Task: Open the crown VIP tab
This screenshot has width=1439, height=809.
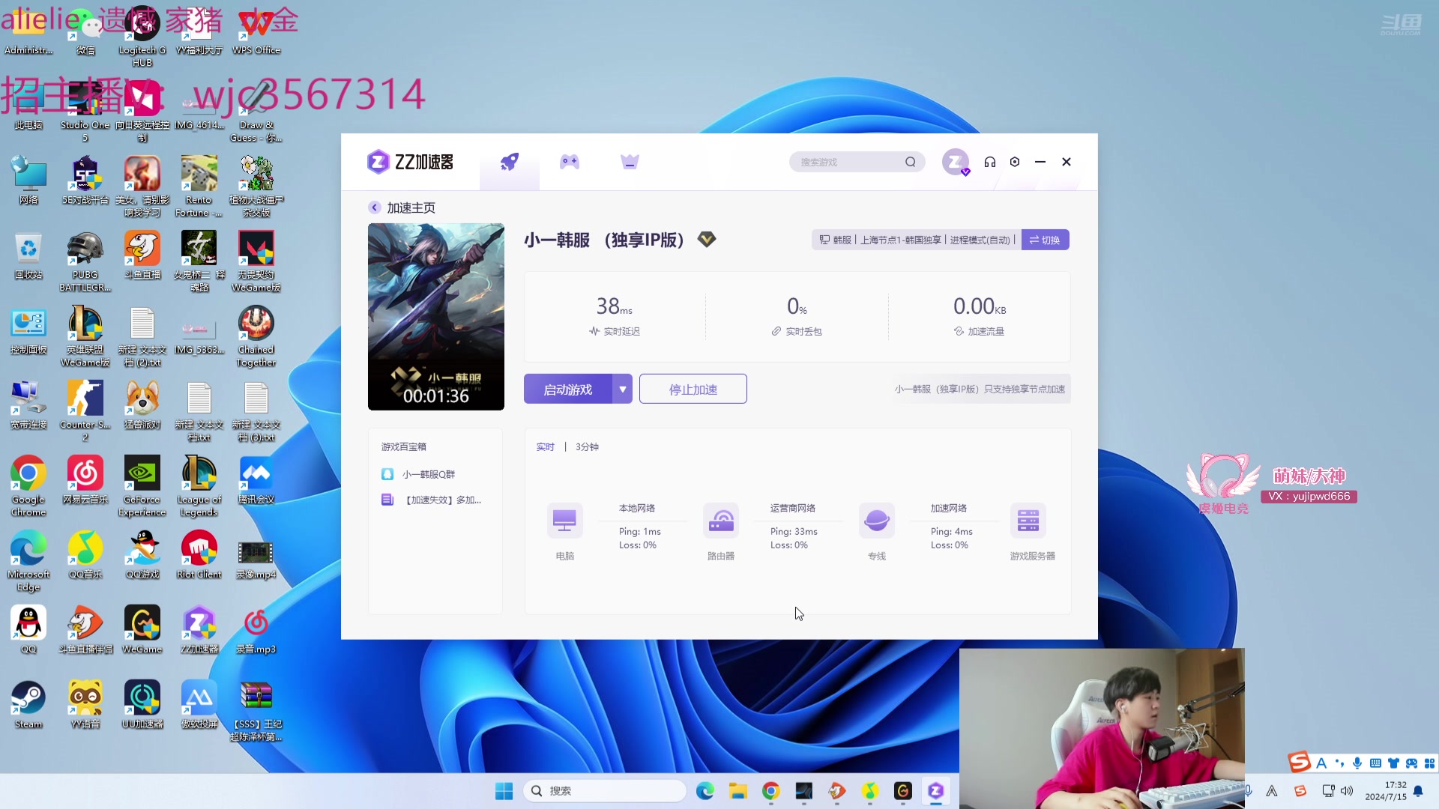Action: click(x=630, y=162)
